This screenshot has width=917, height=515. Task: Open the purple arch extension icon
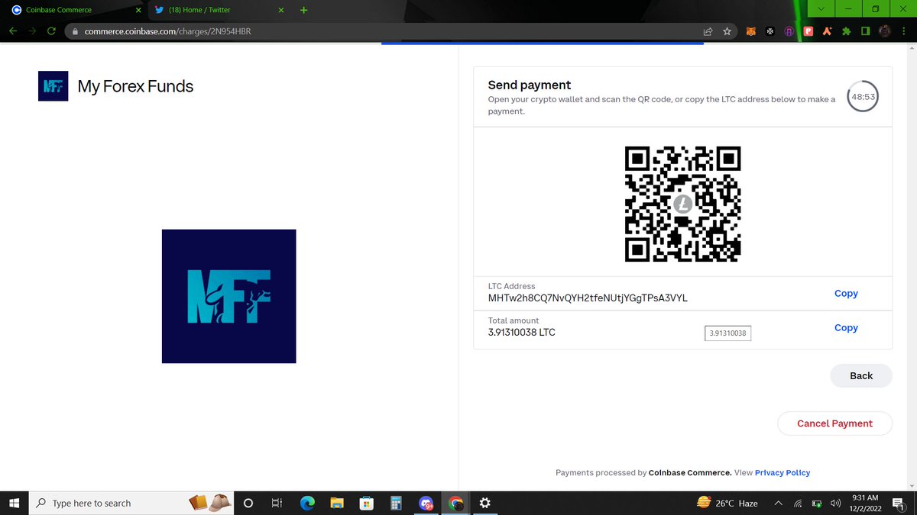click(789, 31)
